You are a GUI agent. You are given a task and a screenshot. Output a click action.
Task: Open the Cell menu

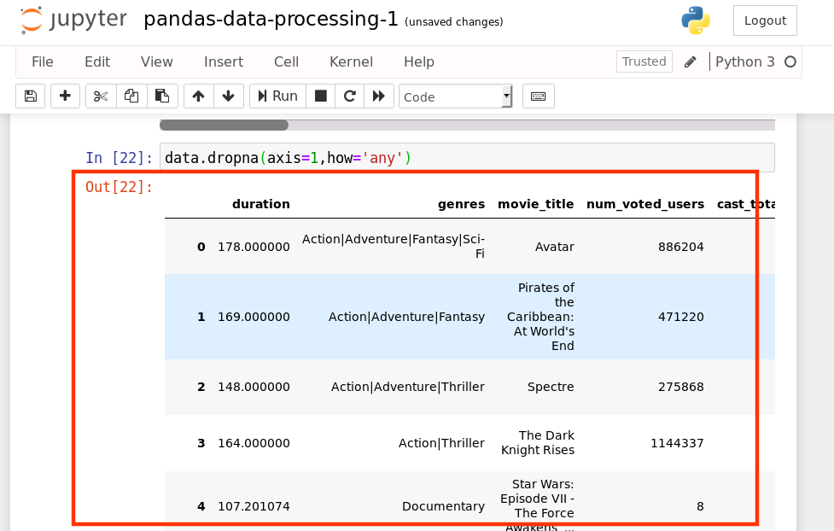click(286, 61)
